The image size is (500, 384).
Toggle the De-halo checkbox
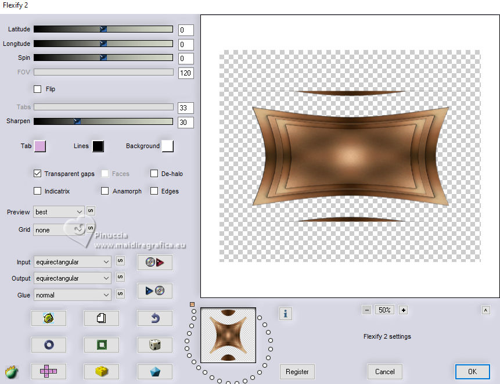pos(154,174)
